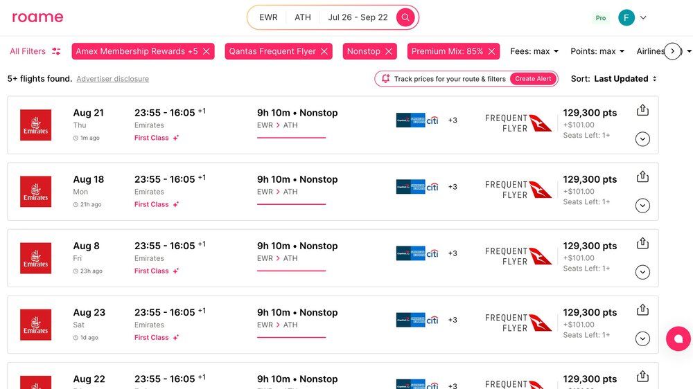The width and height of the screenshot is (693, 389).
Task: Expand the Aug 18 flight details
Action: [642, 206]
